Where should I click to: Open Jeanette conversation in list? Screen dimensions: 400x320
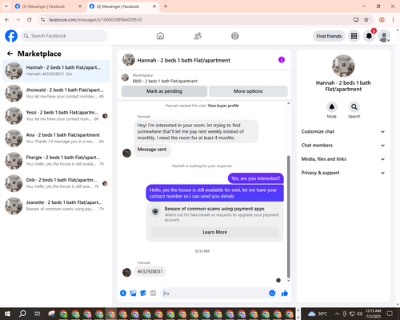pos(56,206)
